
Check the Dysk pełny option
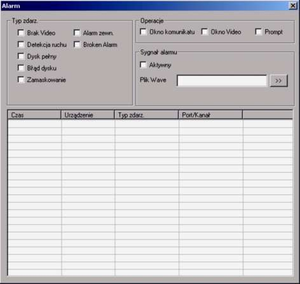(x=21, y=57)
